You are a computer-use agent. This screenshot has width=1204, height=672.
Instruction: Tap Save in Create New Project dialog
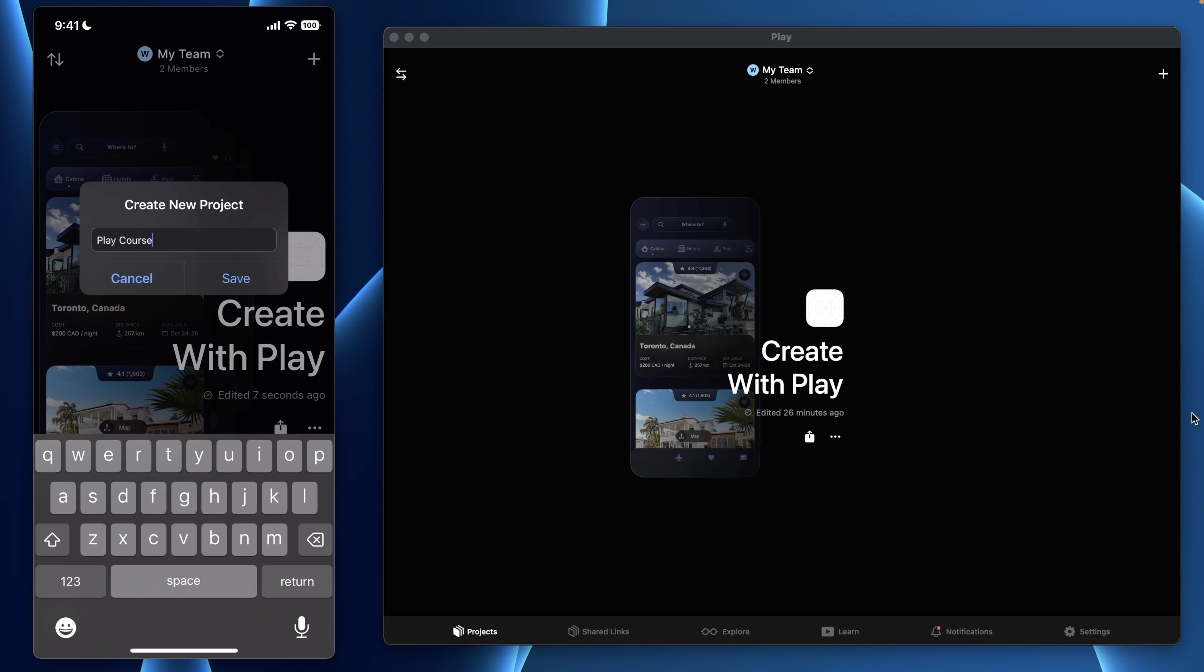(x=235, y=278)
